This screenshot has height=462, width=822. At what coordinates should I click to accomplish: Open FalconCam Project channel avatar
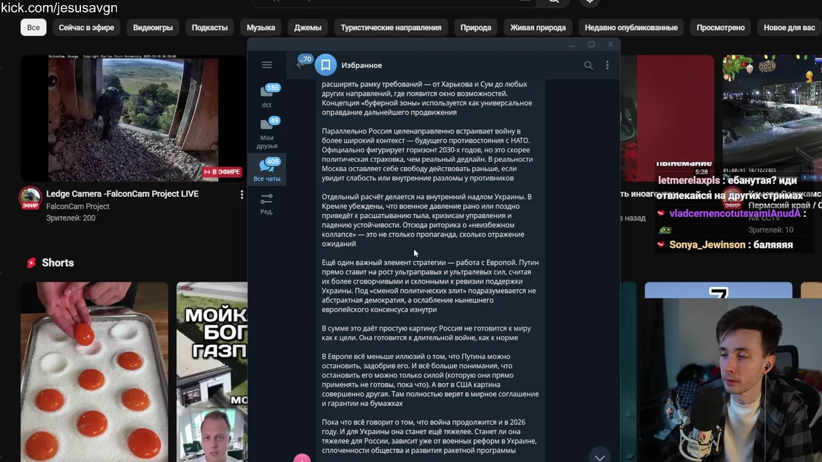click(30, 198)
